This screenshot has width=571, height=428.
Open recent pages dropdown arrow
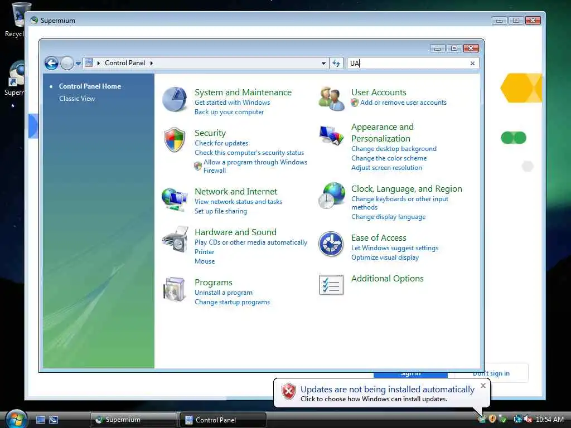pyautogui.click(x=78, y=64)
